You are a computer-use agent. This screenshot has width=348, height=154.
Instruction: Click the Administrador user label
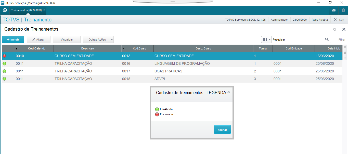click(279, 20)
